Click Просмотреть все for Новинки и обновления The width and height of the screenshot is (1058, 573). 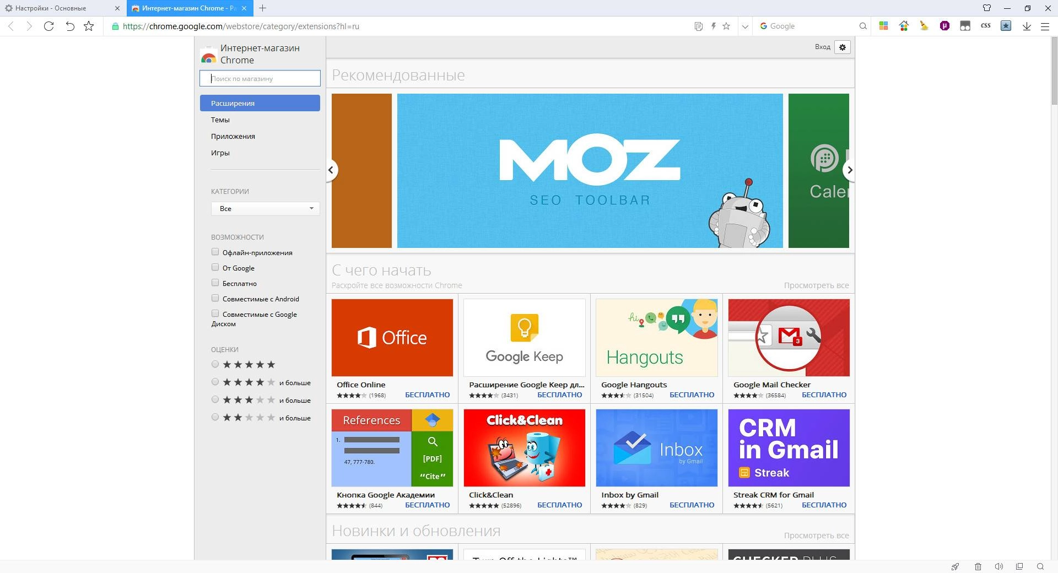[816, 536]
